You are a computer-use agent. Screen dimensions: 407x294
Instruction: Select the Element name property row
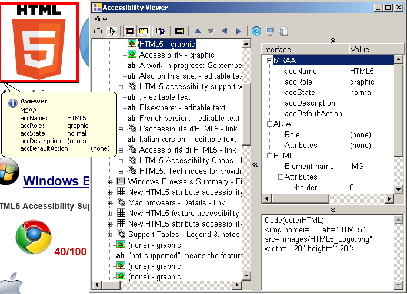[x=328, y=166]
